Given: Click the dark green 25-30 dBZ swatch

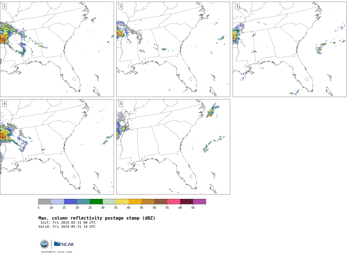Looking at the screenshot, I should click(x=96, y=202).
